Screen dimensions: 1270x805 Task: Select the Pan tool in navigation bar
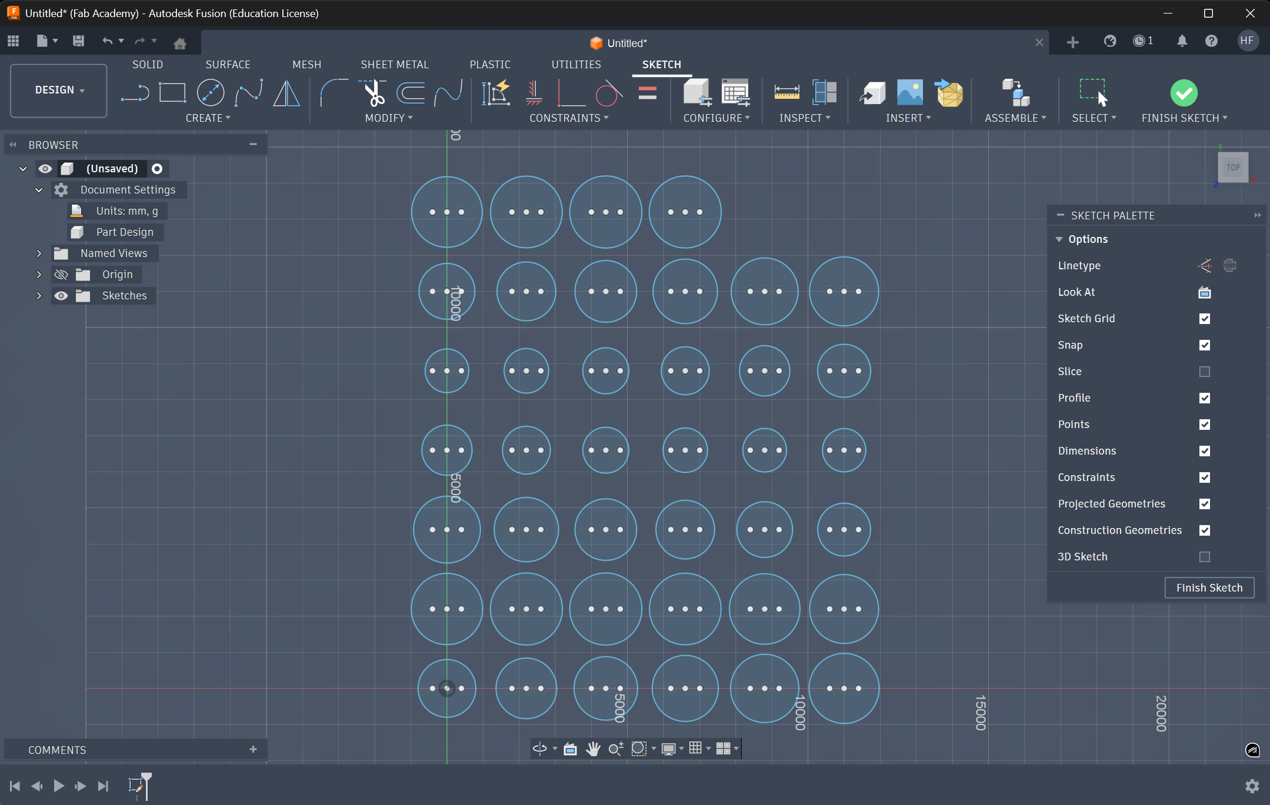594,749
